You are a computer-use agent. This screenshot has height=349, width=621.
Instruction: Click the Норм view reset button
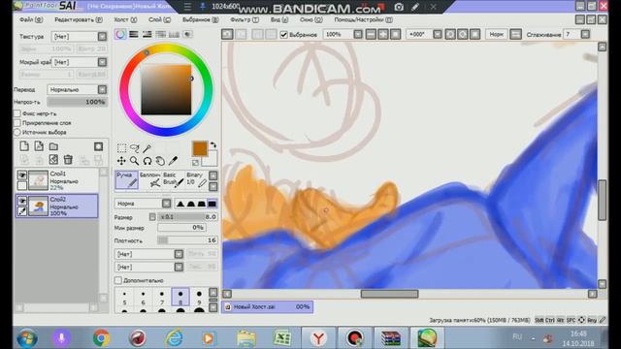496,35
